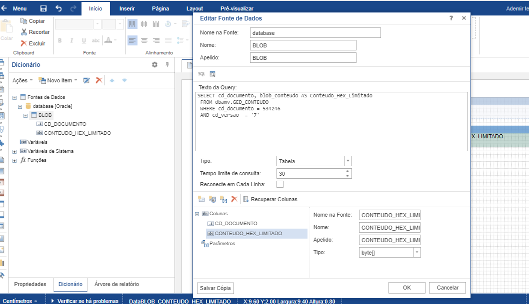
Task: Click the Save icon in the top bar
Action: click(43, 8)
